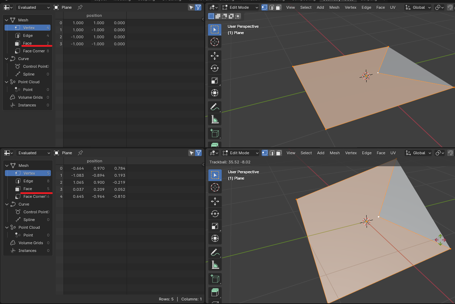Select the Scale tool in the upper viewport

coord(215,80)
